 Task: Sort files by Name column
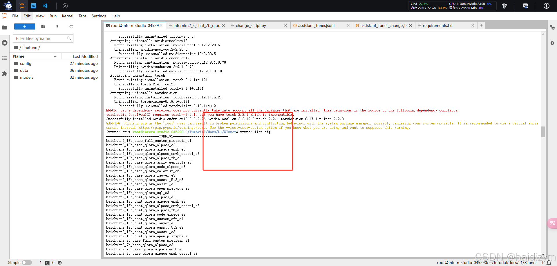tap(35, 56)
